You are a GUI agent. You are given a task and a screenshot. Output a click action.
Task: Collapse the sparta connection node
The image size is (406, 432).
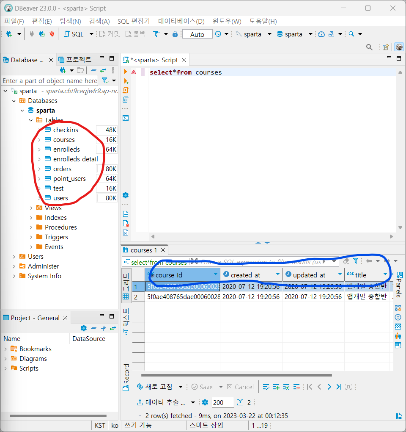[x=5, y=91]
